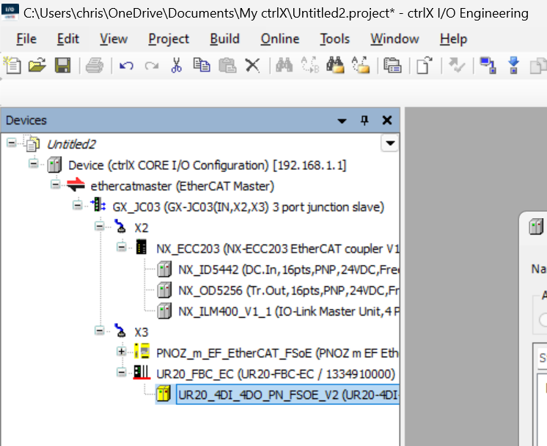Save the project with the floppy icon
This screenshot has height=446, width=547.
pyautogui.click(x=63, y=65)
